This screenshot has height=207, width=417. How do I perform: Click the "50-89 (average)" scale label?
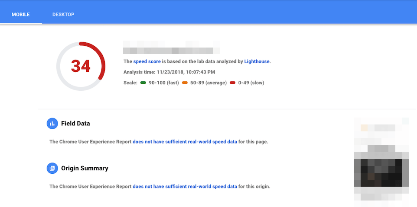click(208, 83)
